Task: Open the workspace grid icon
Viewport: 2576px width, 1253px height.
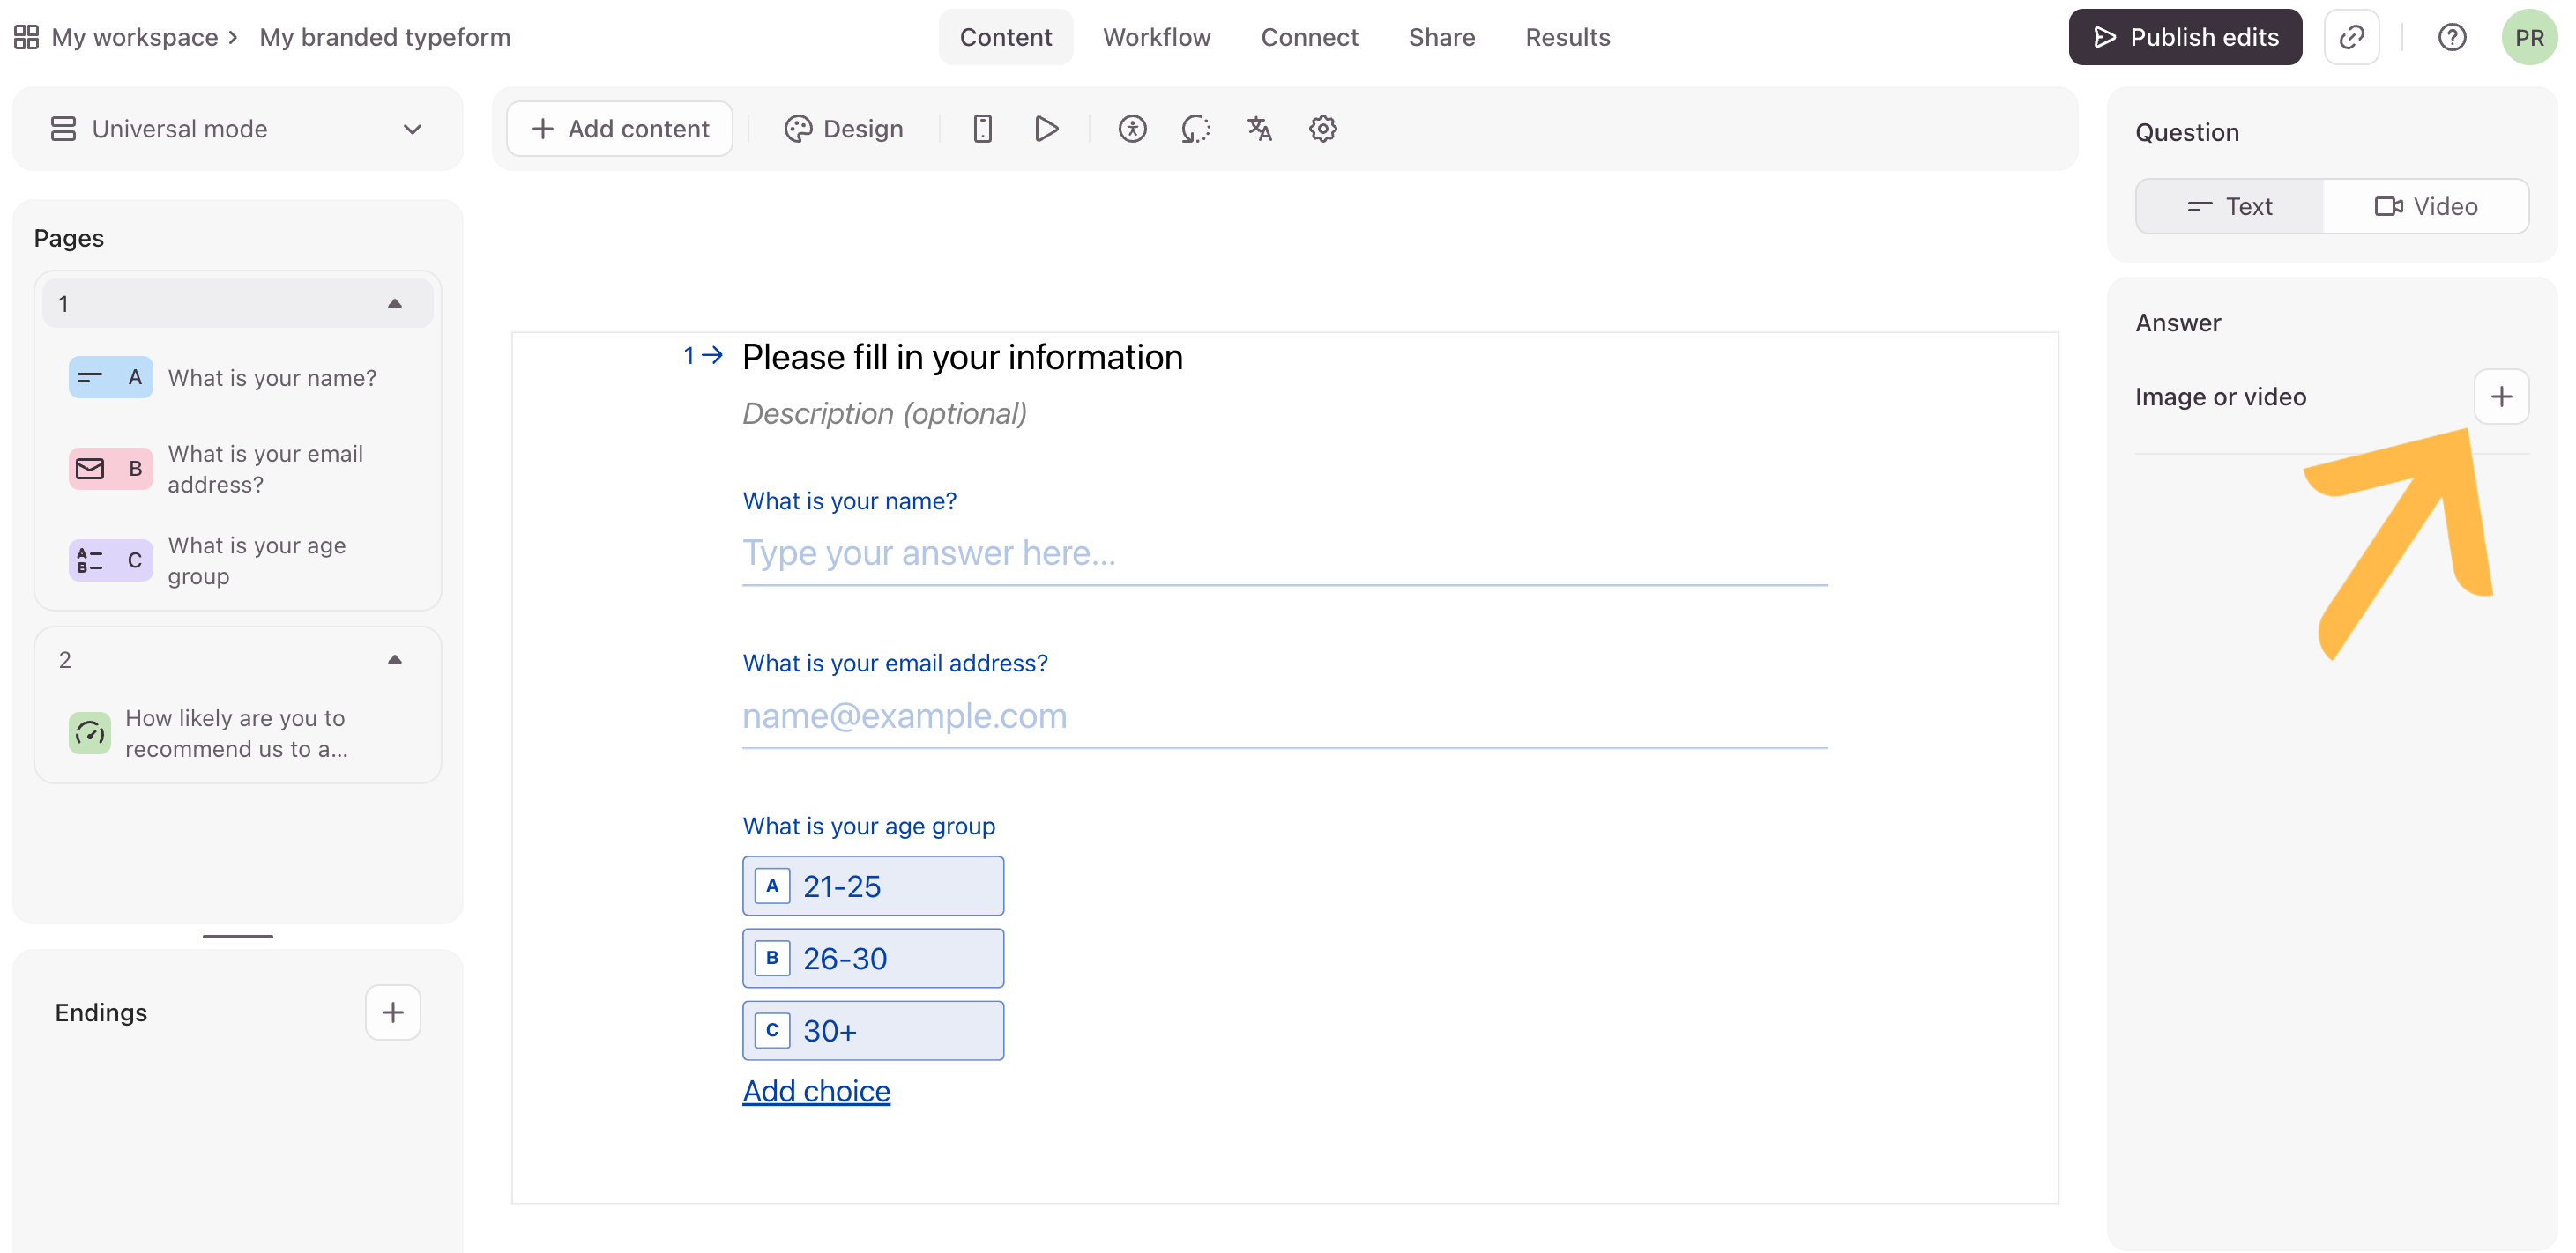Action: (x=26, y=37)
